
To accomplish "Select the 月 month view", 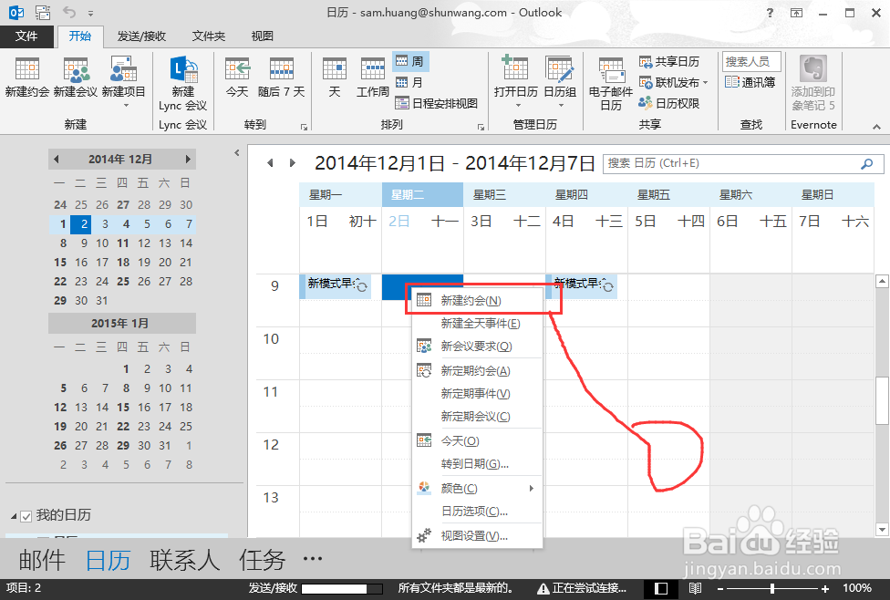I will click(409, 82).
